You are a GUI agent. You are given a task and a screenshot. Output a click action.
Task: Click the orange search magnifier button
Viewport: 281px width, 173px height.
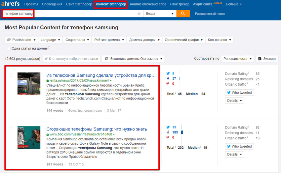tap(183, 14)
